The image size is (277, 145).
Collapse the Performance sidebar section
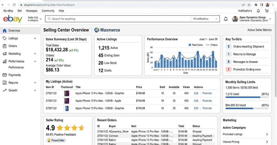pyautogui.click(x=35, y=61)
